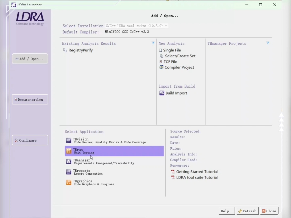291x218 pixels.
Task: Select the TBvision application icon
Action: (68, 140)
